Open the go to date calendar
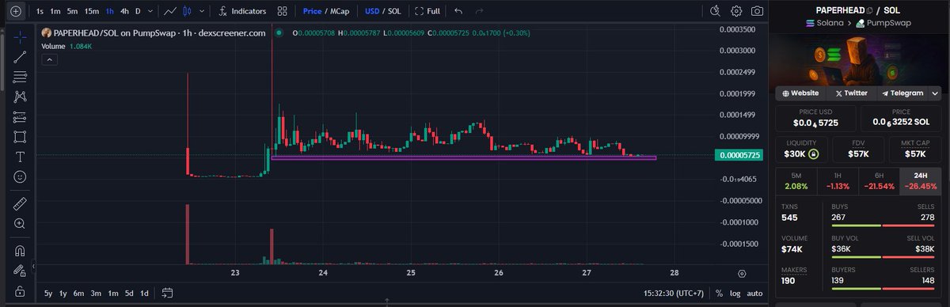950x307 pixels. pyautogui.click(x=167, y=293)
